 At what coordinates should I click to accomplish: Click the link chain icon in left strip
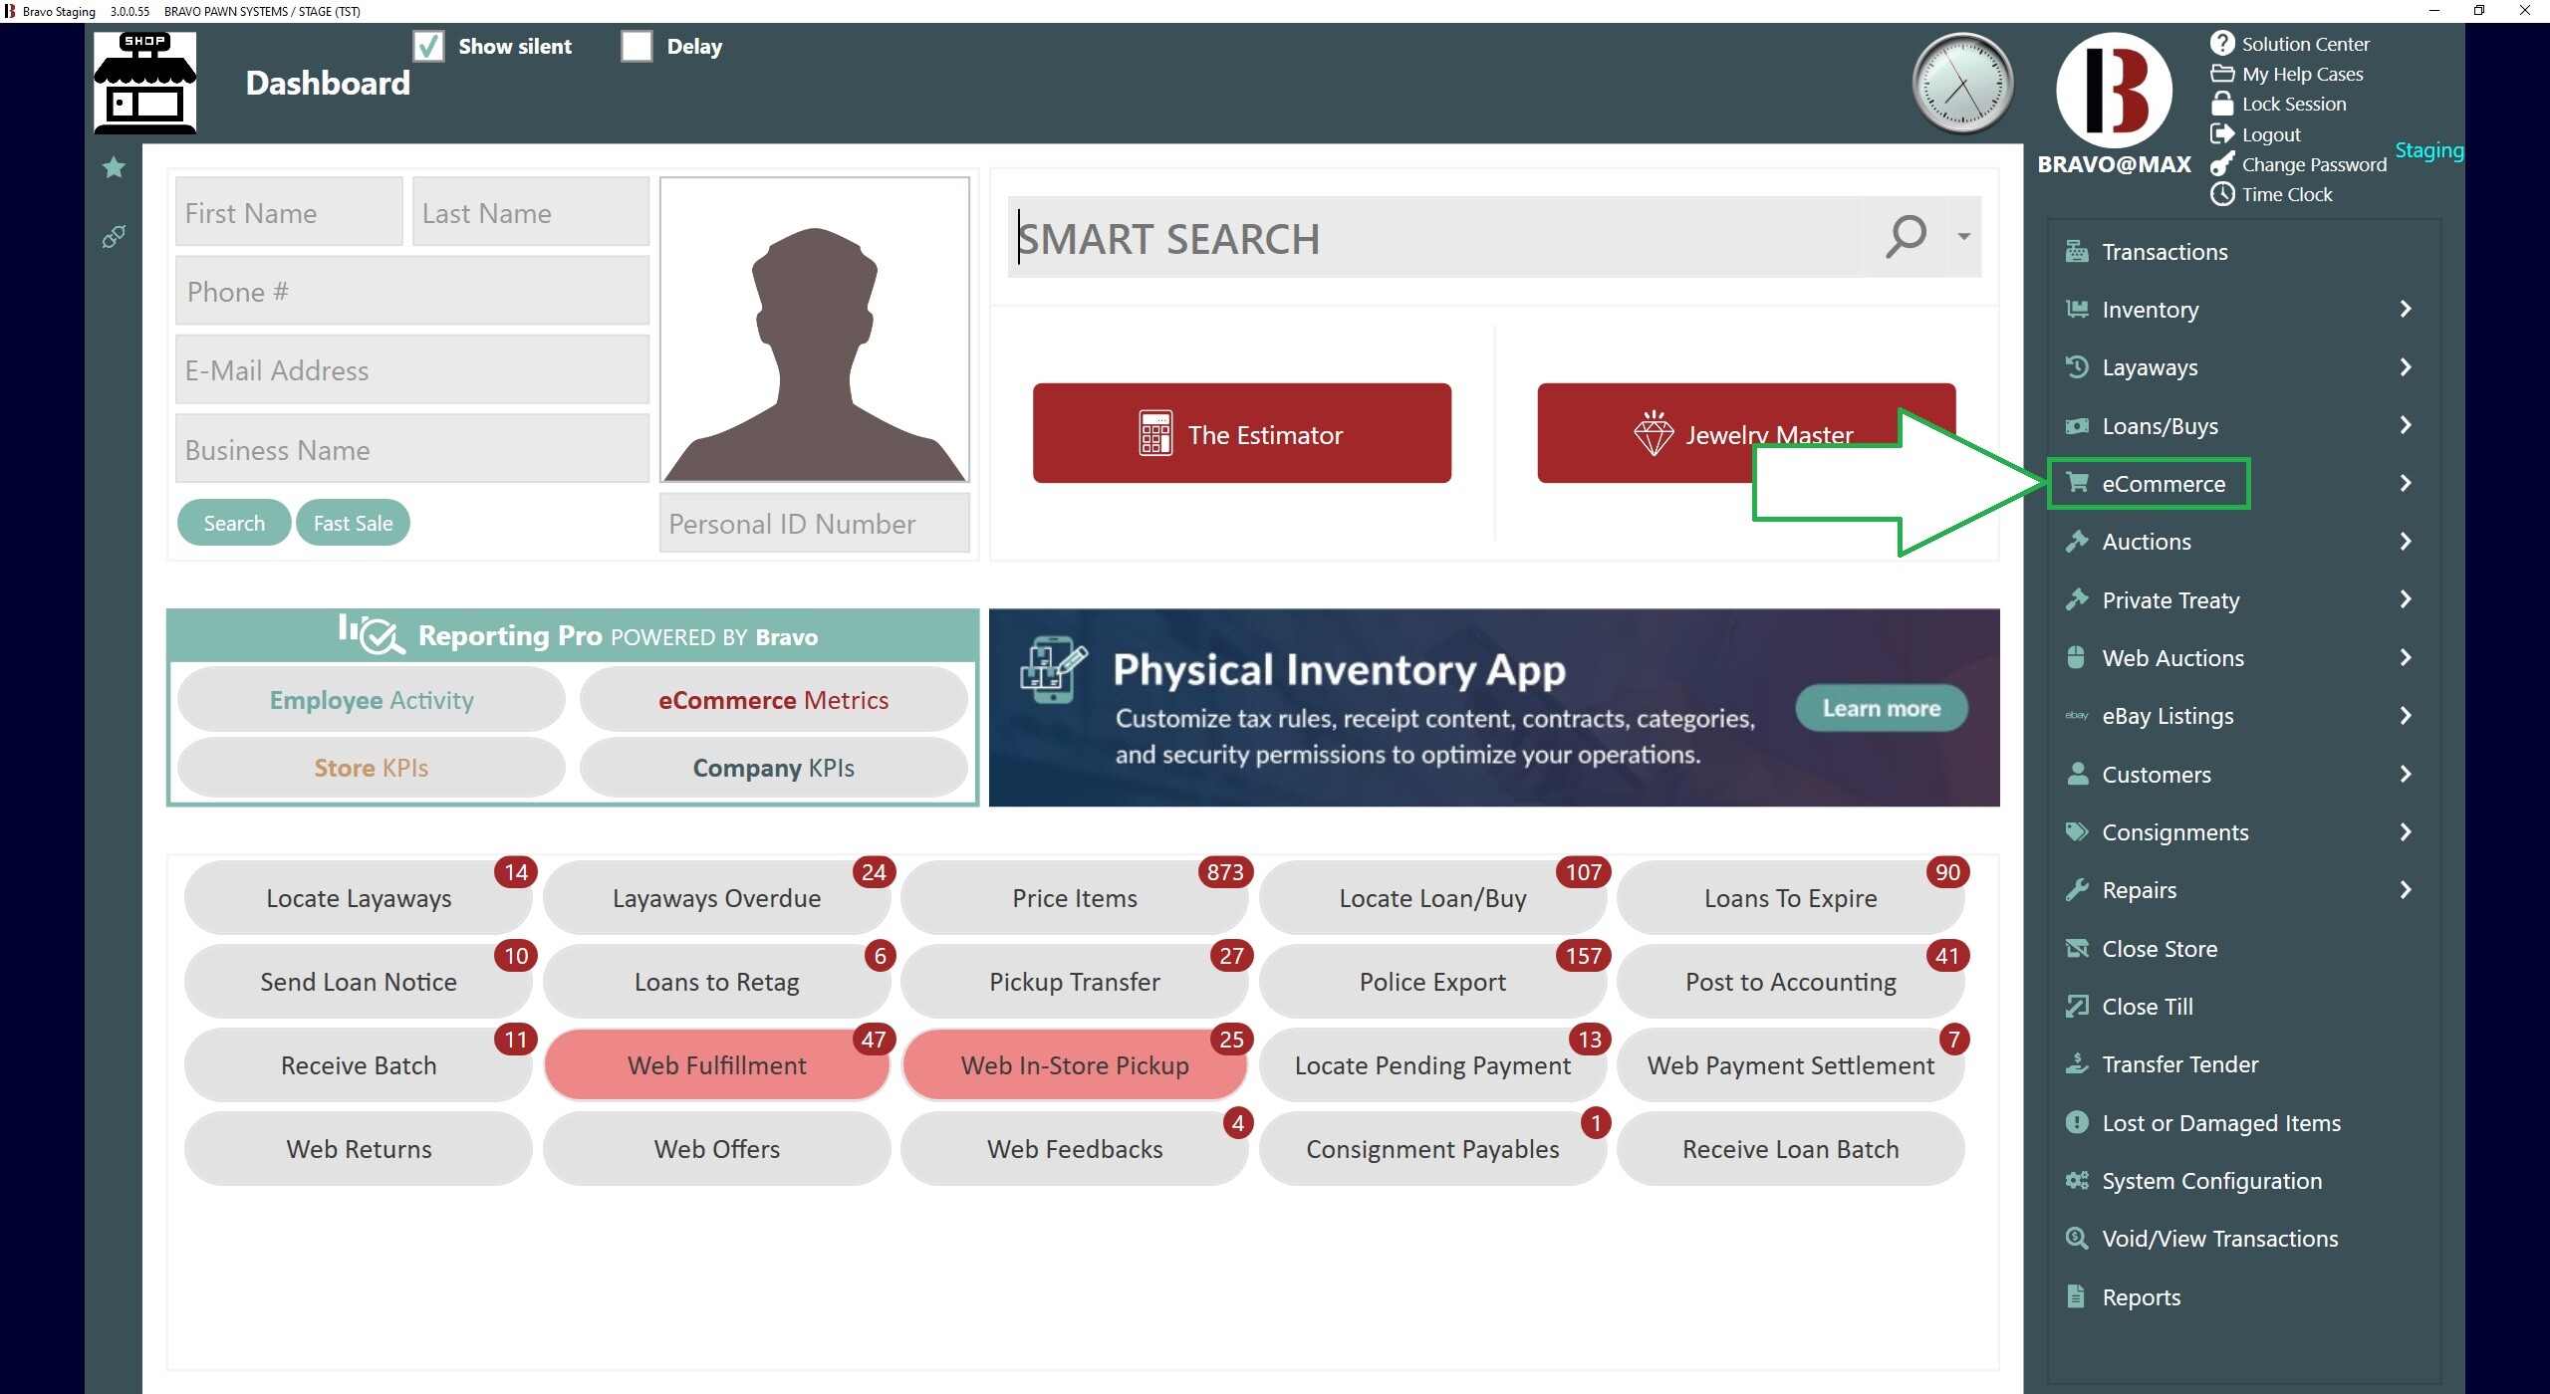point(114,237)
